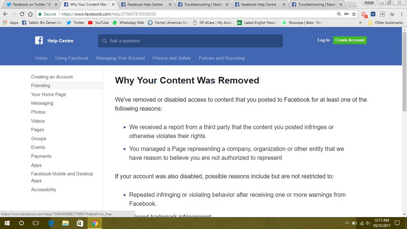Close the Facebook on Twitter tab

pos(56,5)
